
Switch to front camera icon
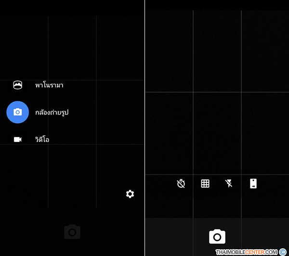(x=253, y=184)
